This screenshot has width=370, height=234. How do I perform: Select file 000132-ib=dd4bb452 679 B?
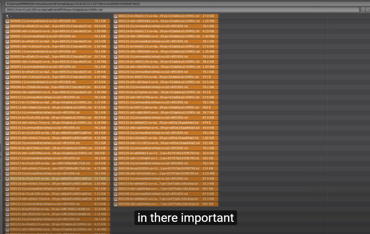pyautogui.click(x=166, y=123)
